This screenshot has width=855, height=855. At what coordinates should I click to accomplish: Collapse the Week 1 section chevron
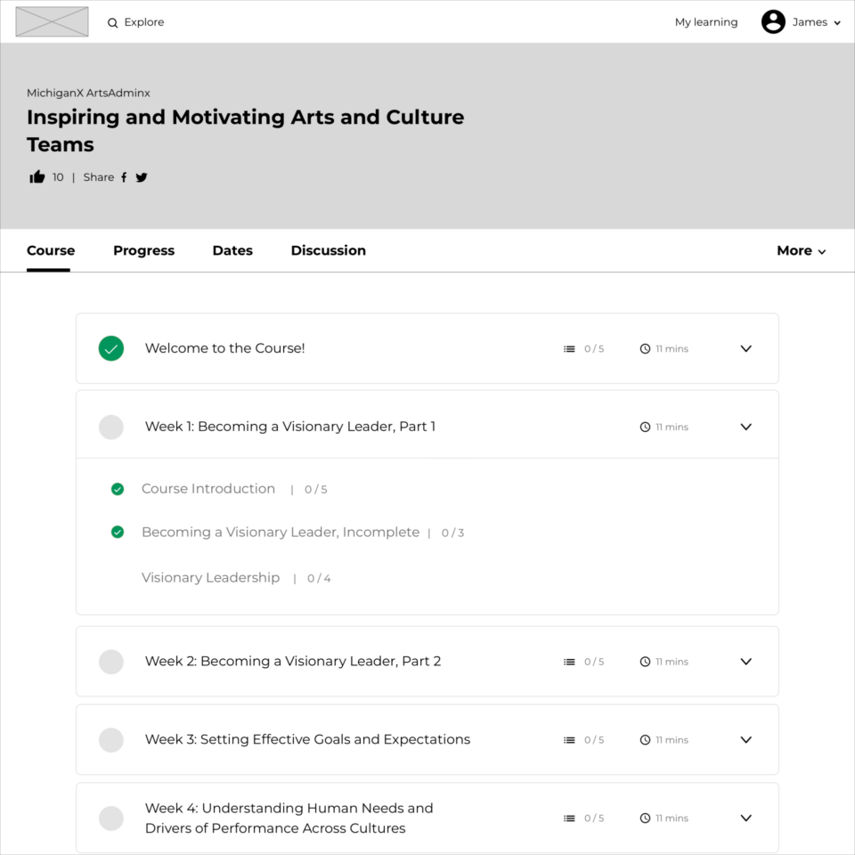pyautogui.click(x=745, y=427)
